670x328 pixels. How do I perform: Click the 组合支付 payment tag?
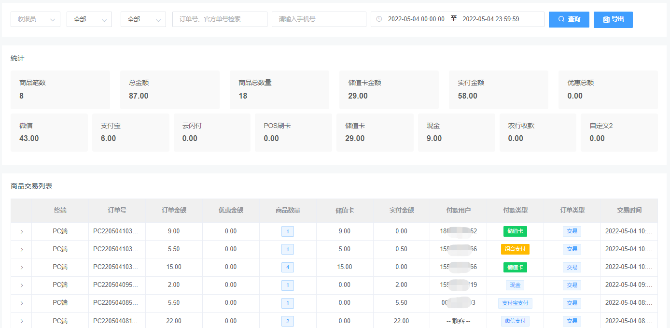pos(515,249)
